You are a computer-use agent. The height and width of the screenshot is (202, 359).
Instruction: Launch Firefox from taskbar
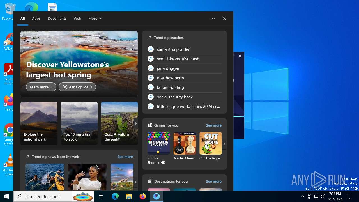(143, 196)
